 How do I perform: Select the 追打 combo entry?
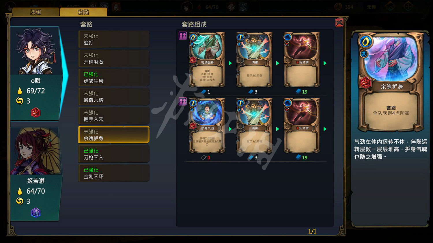click(x=114, y=39)
